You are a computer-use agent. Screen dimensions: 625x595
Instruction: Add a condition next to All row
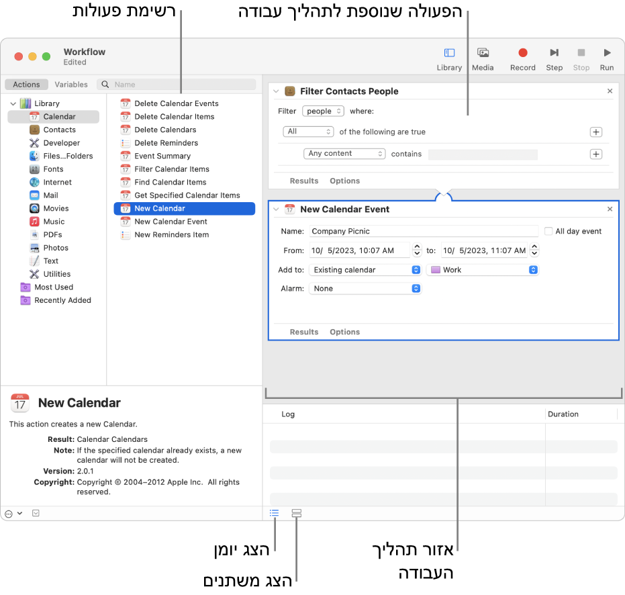pos(596,132)
